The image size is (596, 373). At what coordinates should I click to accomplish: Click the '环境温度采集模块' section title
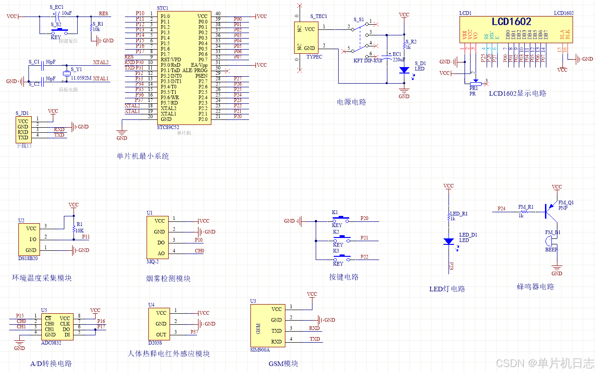click(42, 278)
